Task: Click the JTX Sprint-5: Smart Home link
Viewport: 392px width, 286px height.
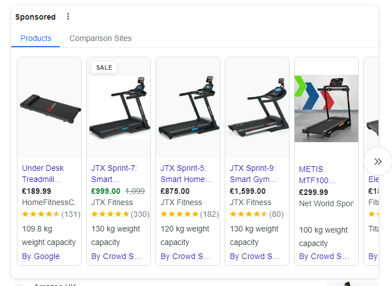Action: pos(186,174)
